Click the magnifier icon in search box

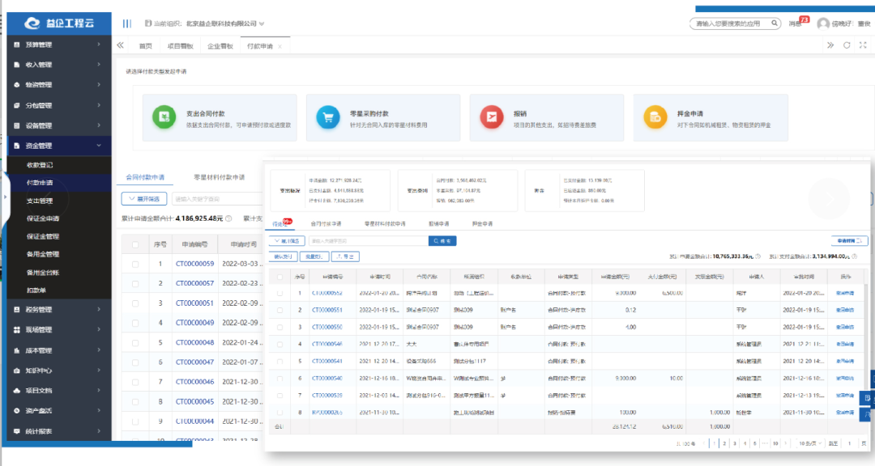click(775, 23)
